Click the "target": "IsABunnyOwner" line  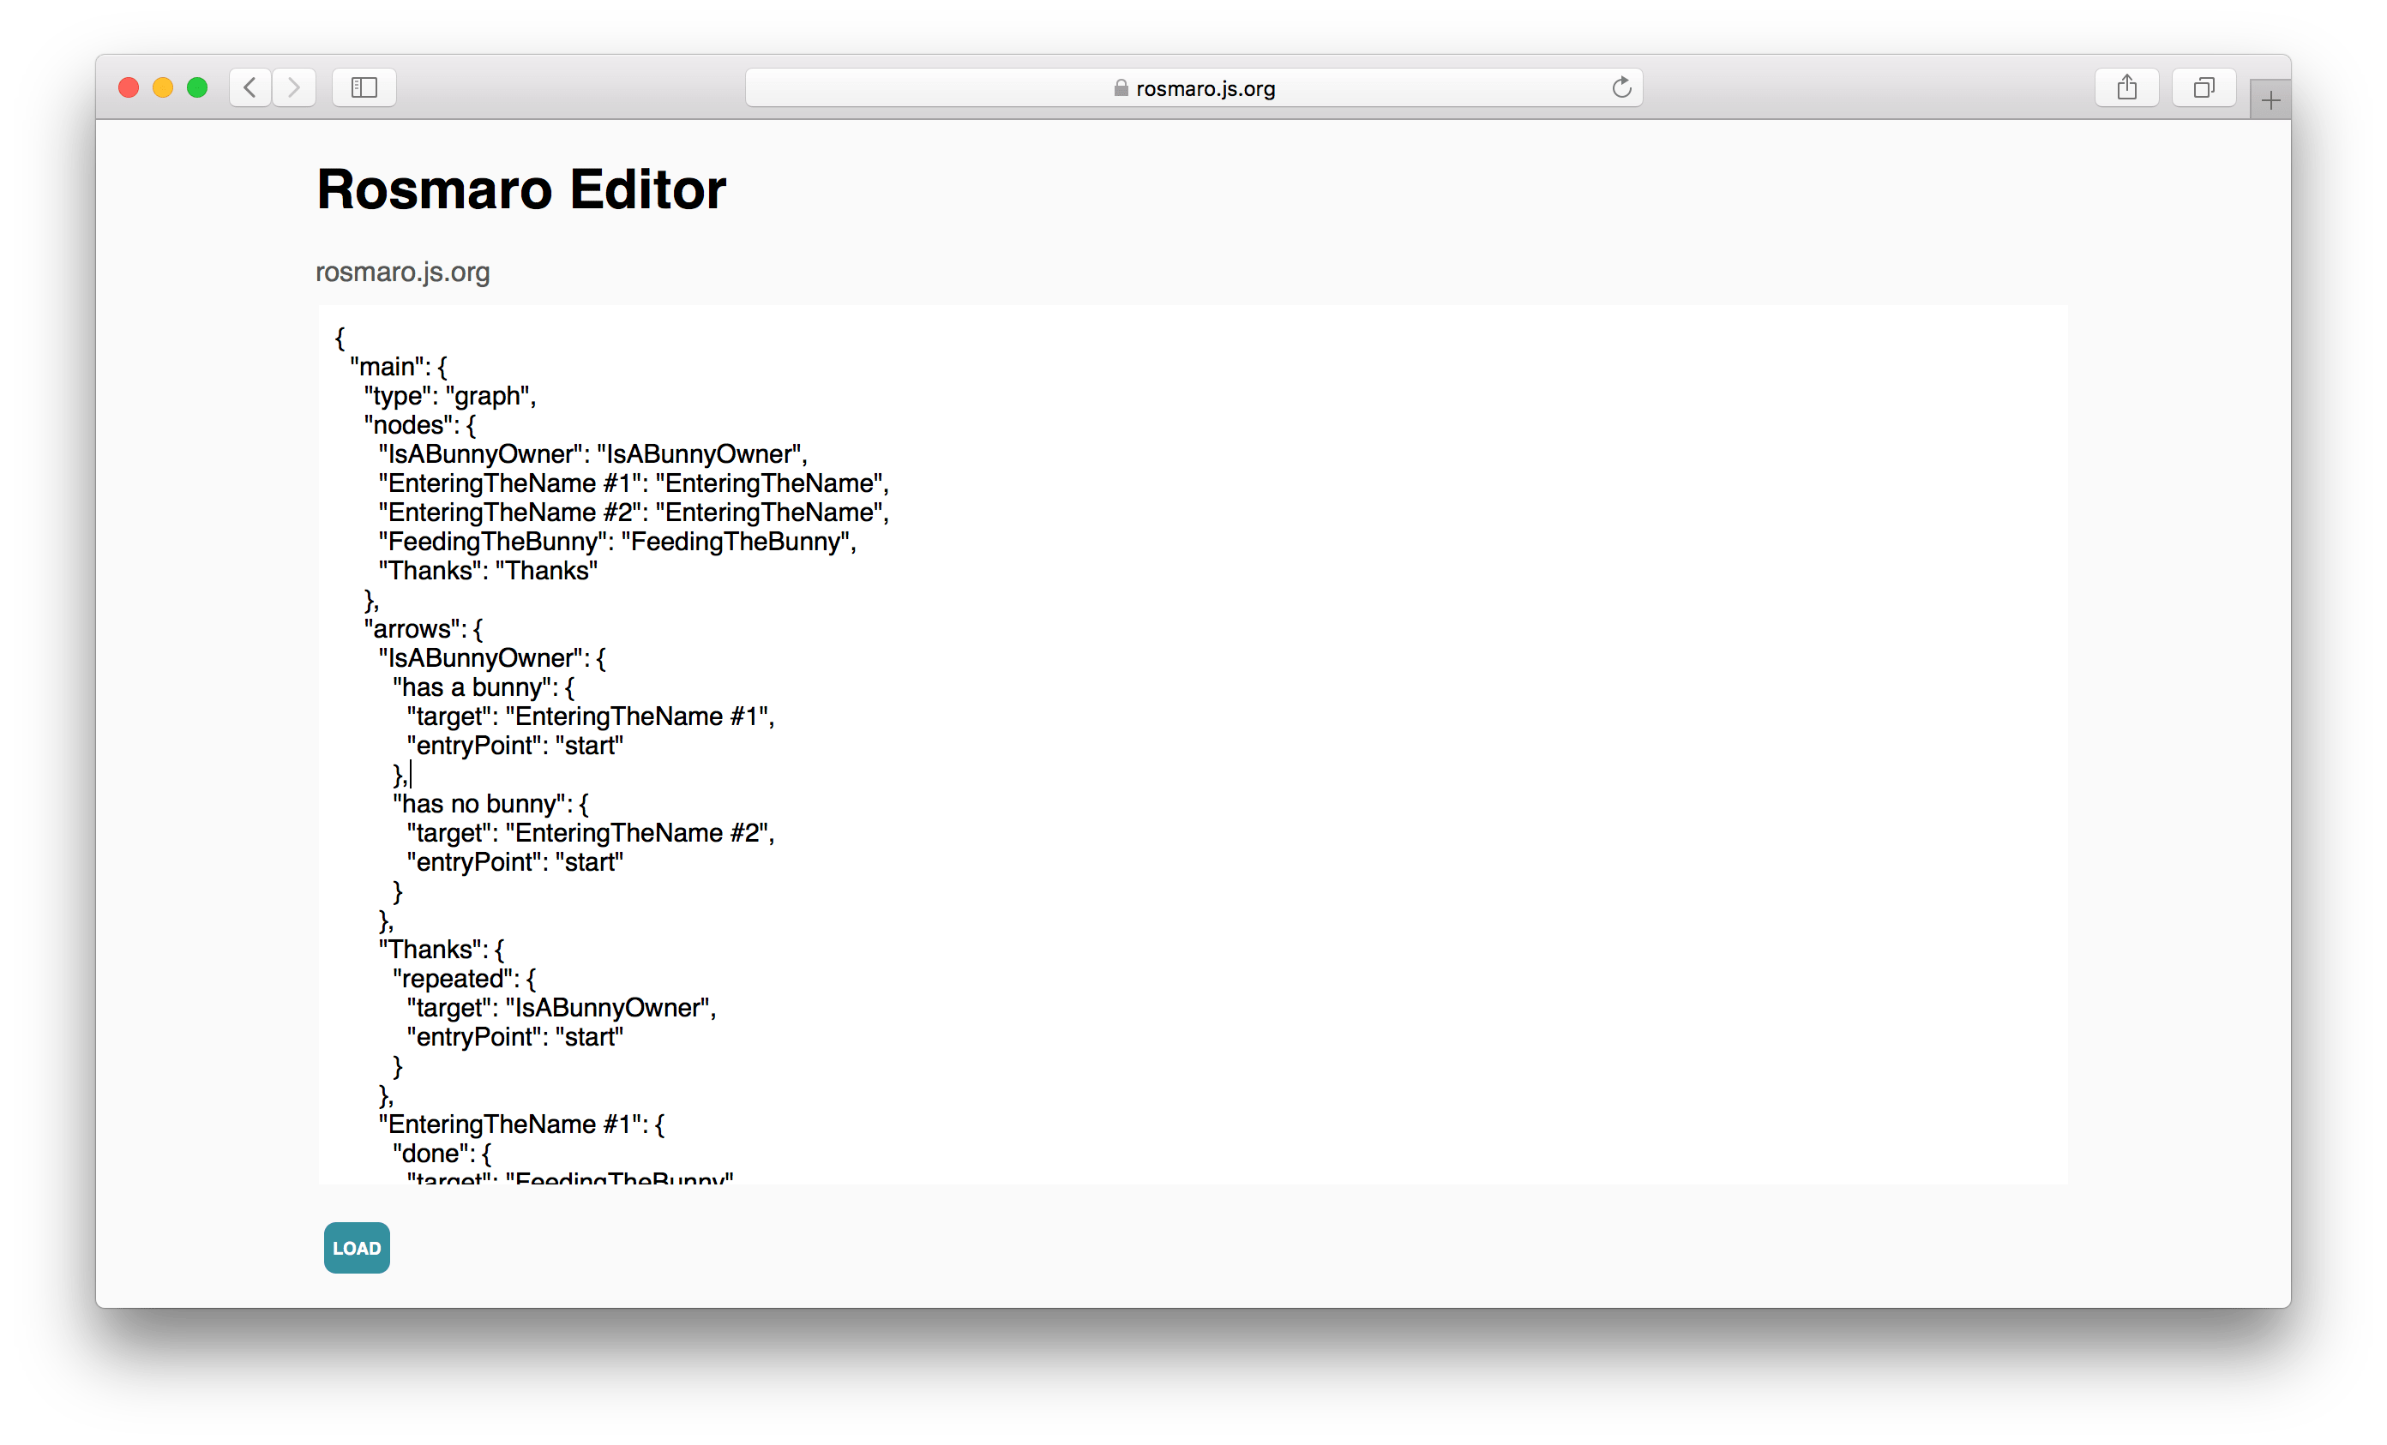click(561, 1007)
